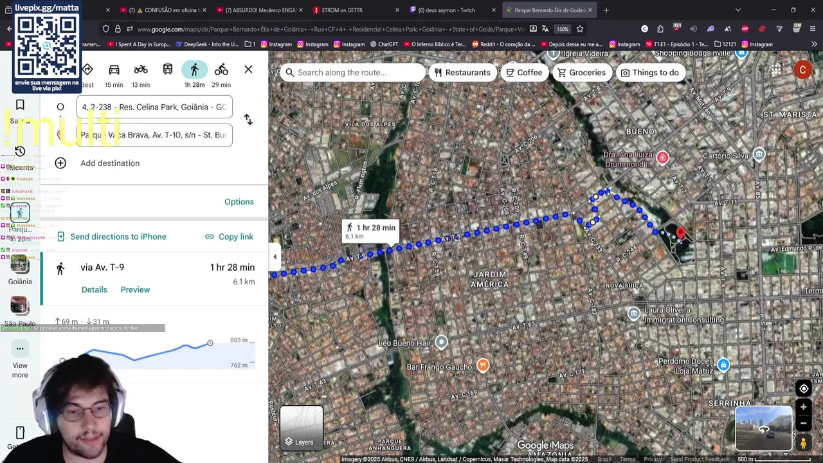Filter by Coffee along route

coord(524,73)
